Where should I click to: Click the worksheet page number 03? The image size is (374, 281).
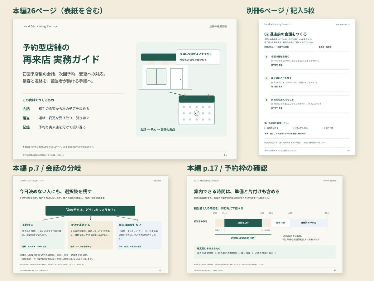coord(348,150)
